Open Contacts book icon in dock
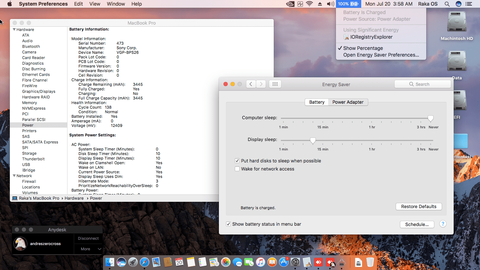Image resolution: width=480 pixels, height=270 pixels. [168, 262]
